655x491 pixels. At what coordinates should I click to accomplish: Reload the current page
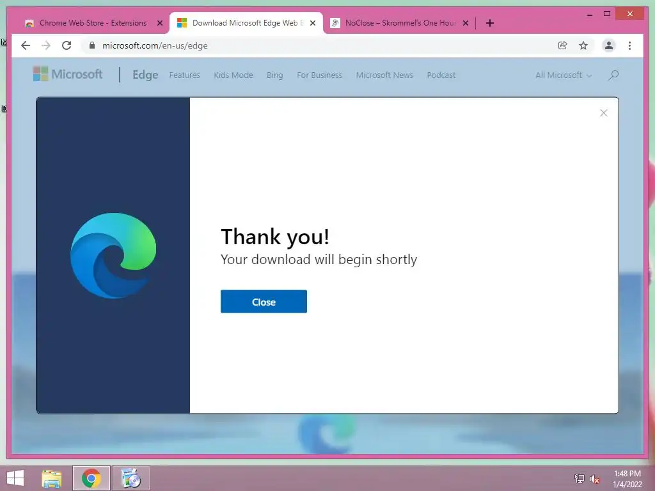point(67,45)
